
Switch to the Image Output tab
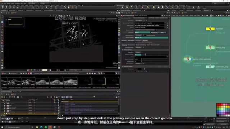pos(131,40)
